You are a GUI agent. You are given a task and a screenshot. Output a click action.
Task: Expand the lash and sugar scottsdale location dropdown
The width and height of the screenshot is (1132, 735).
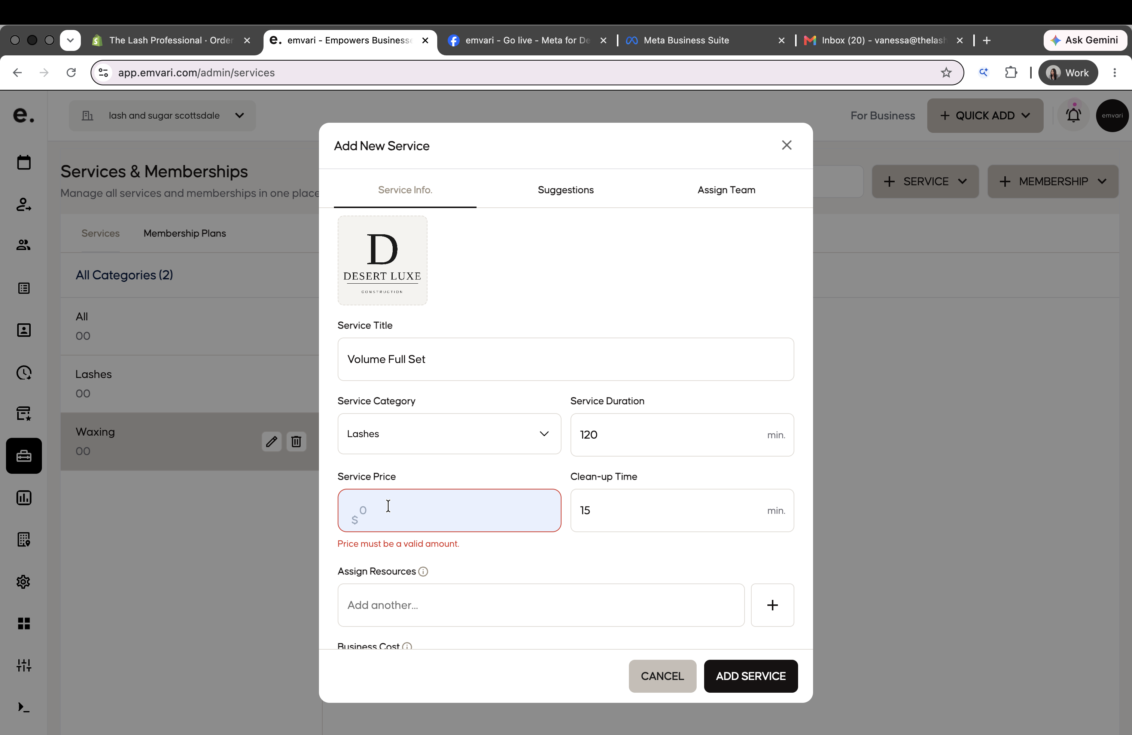[162, 116]
